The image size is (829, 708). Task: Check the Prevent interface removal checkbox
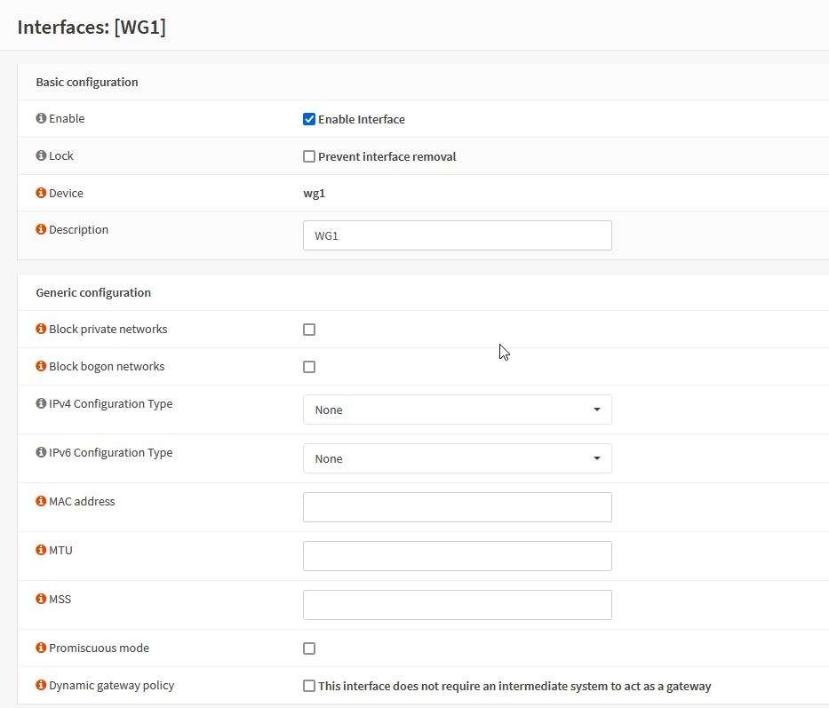point(309,155)
